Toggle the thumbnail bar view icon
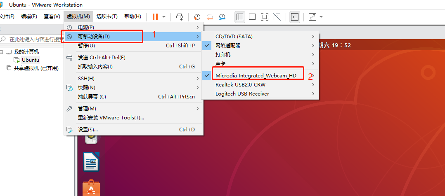The image size is (445, 196). pos(252,17)
